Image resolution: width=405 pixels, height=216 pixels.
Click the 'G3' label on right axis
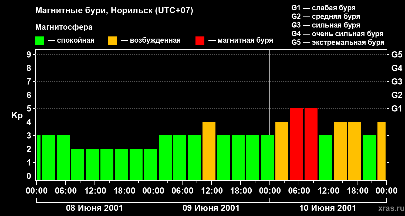pos(397,82)
